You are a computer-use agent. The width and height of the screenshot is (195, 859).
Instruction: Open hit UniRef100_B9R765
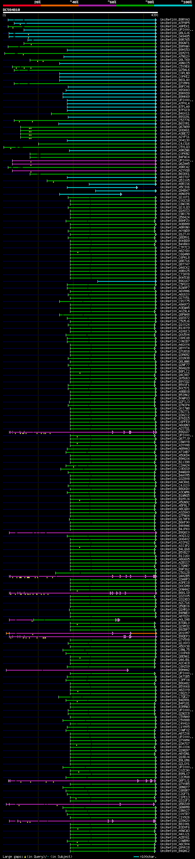click(x=175, y=40)
